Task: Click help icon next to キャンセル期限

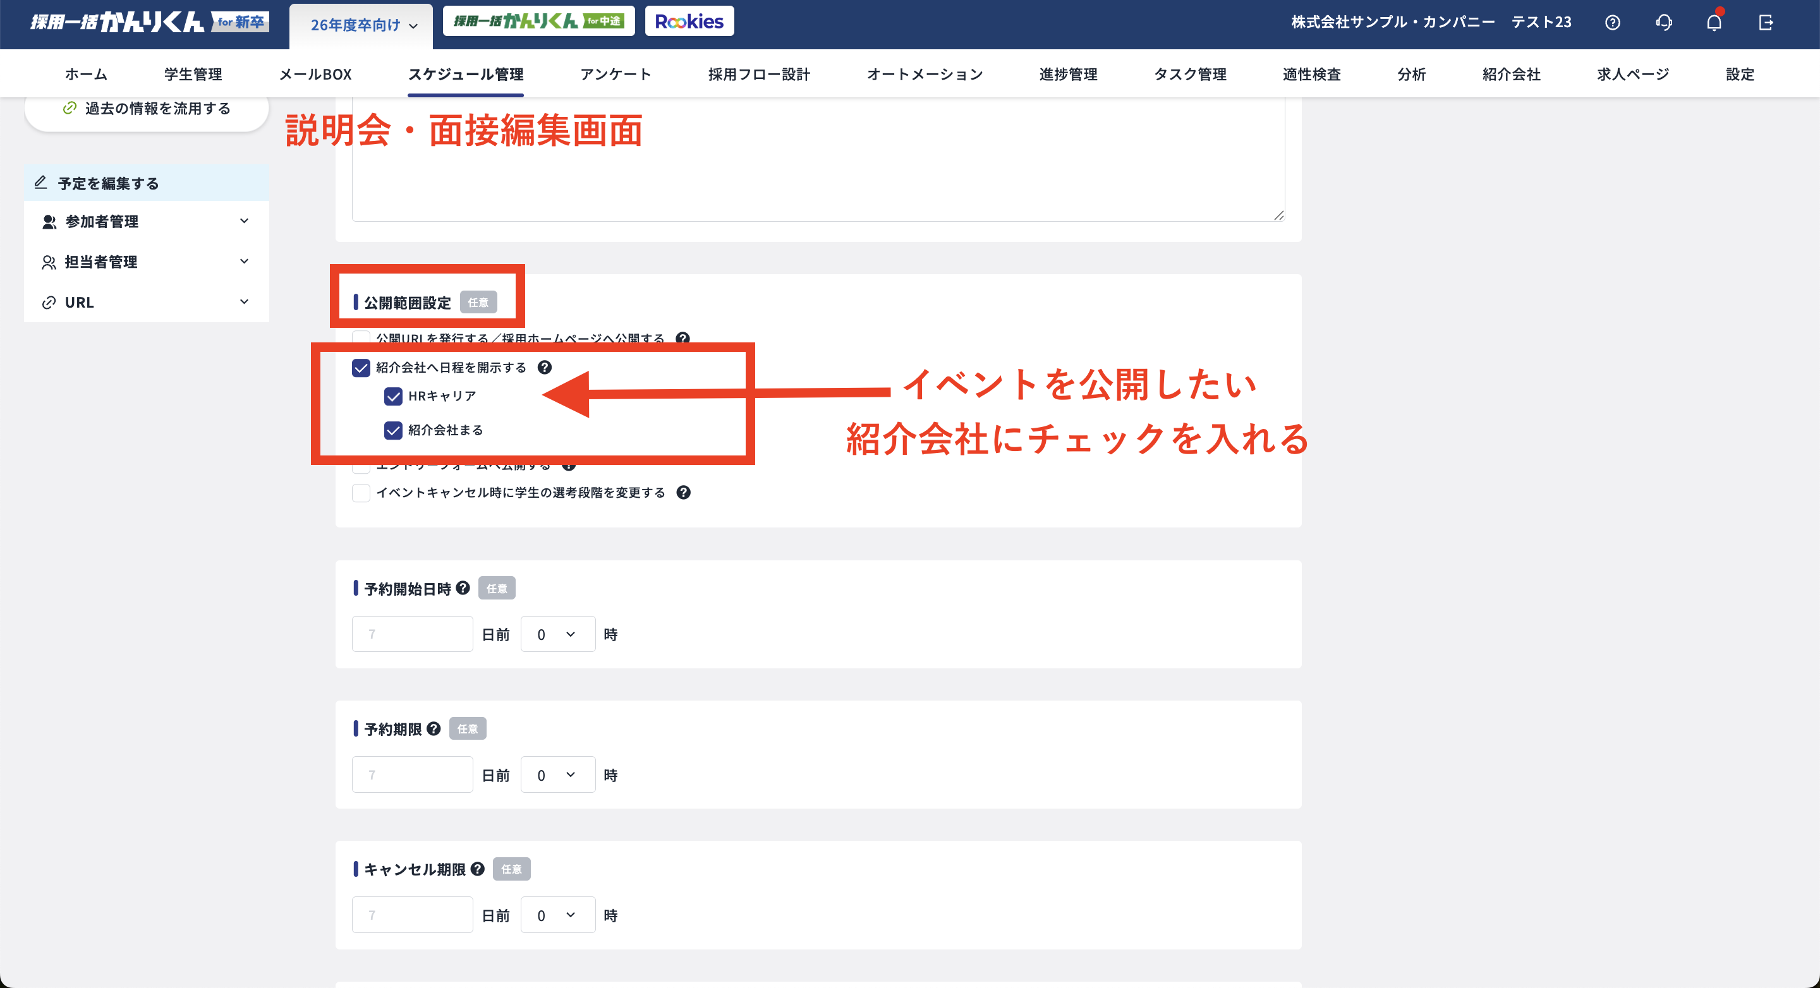Action: [x=478, y=869]
